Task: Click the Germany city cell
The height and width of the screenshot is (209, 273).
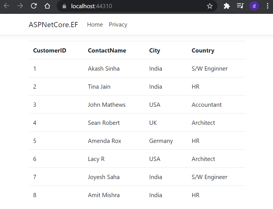Action: (161, 141)
